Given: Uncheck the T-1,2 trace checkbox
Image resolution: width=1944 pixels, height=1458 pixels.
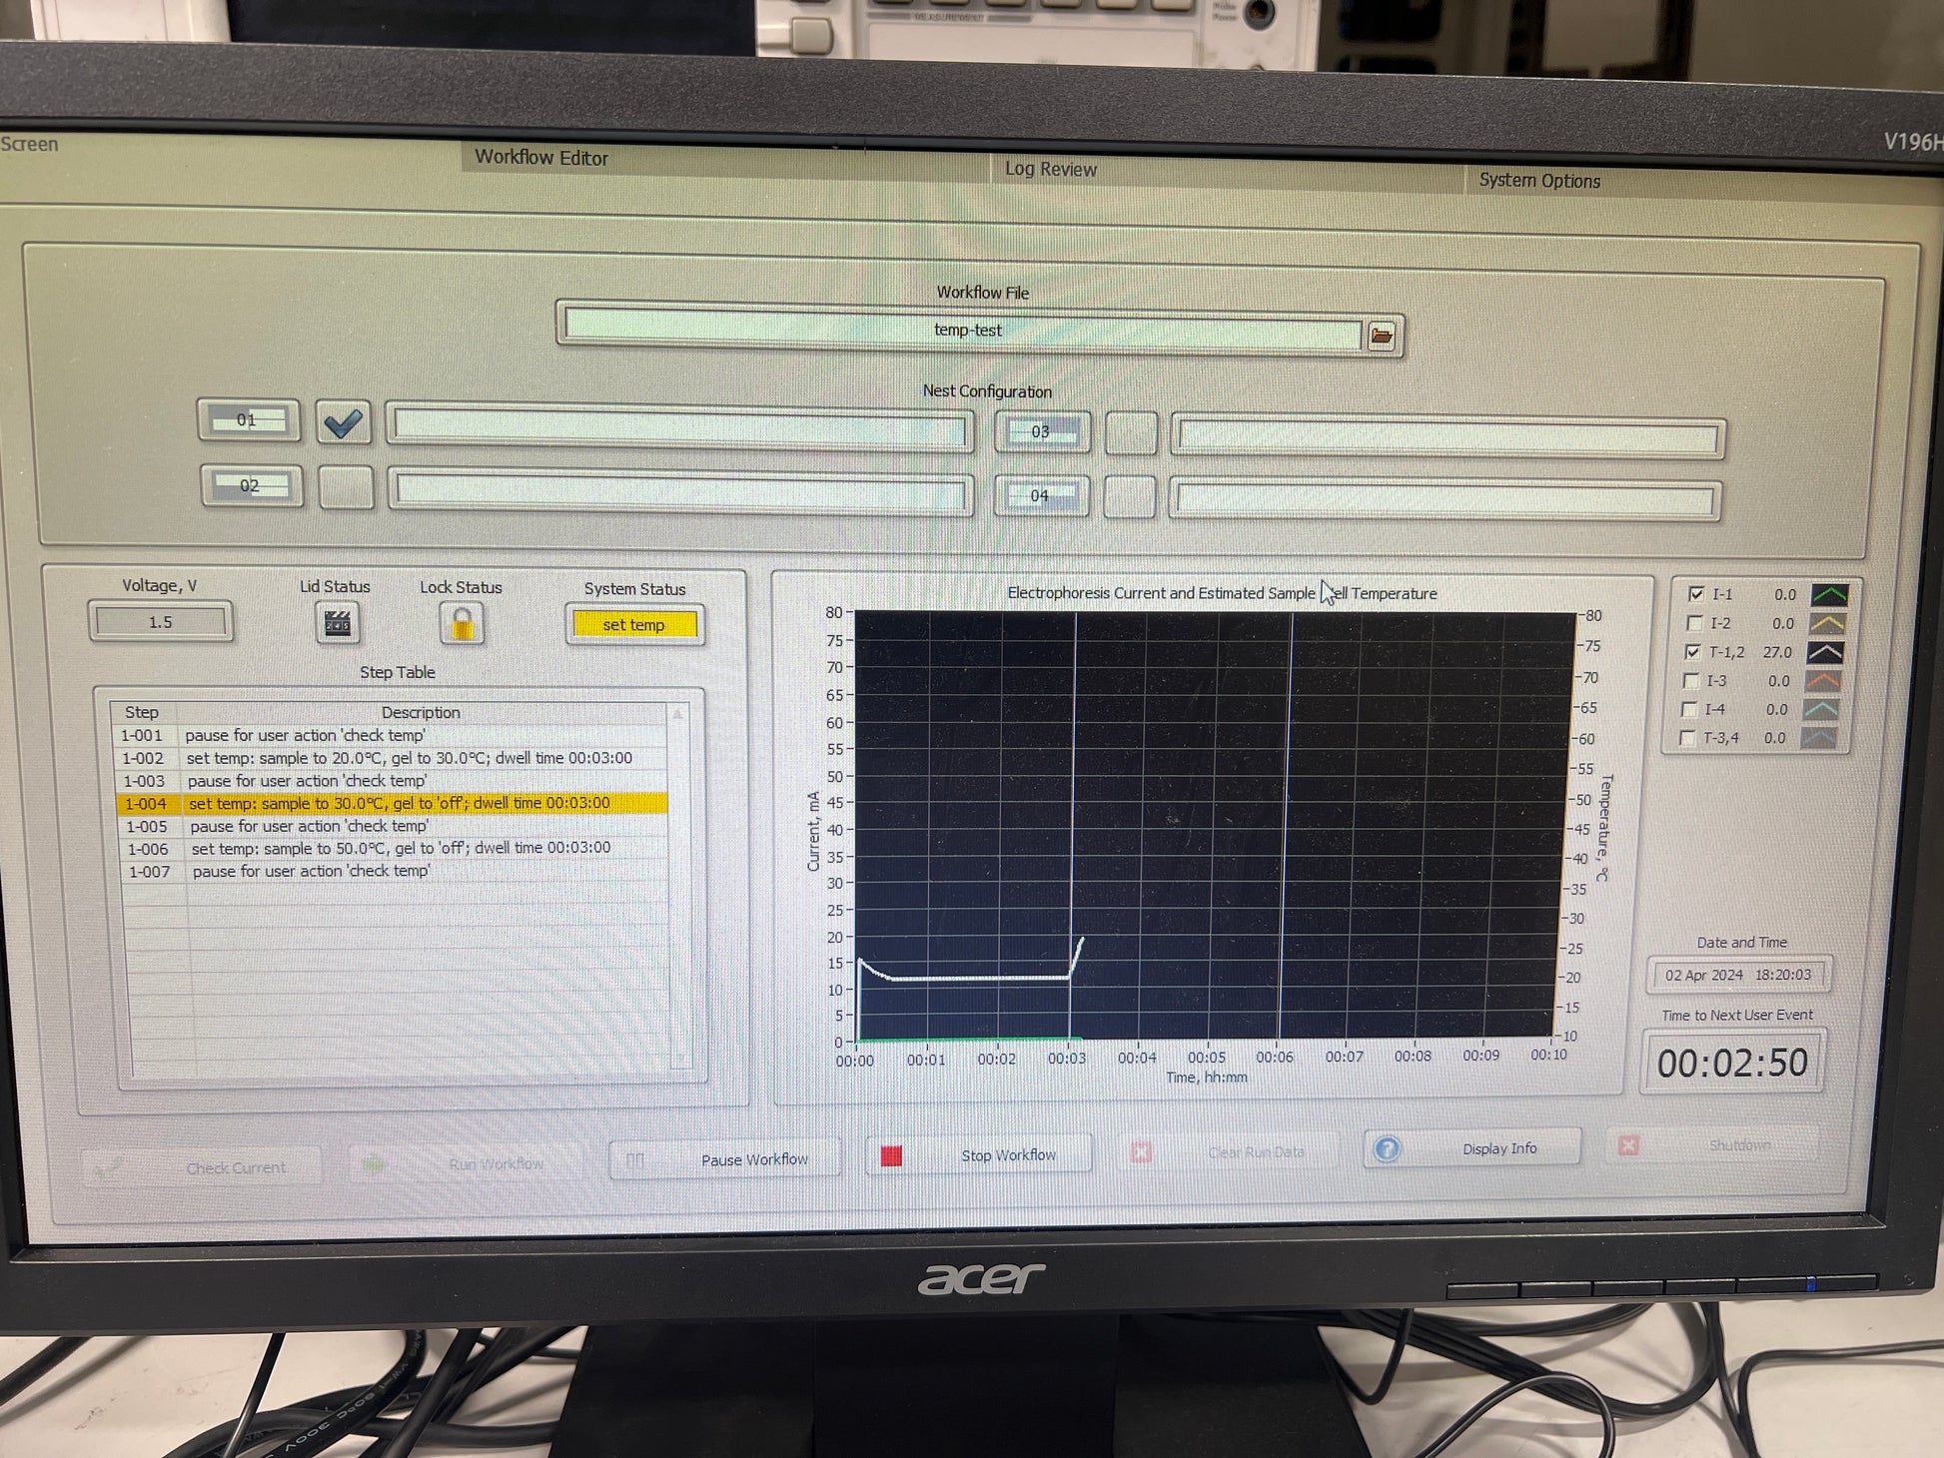Looking at the screenshot, I should 1691,652.
